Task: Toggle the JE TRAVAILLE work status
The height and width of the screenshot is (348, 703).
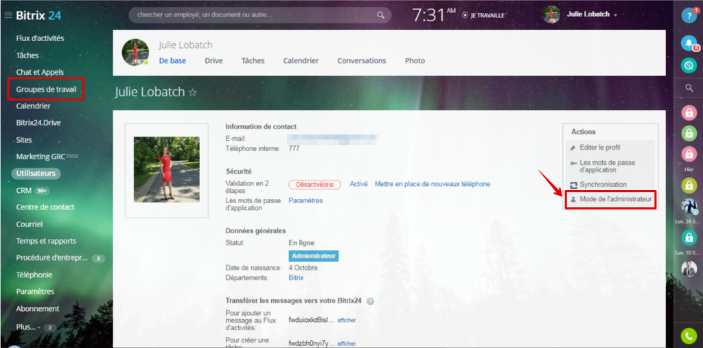Action: point(484,15)
